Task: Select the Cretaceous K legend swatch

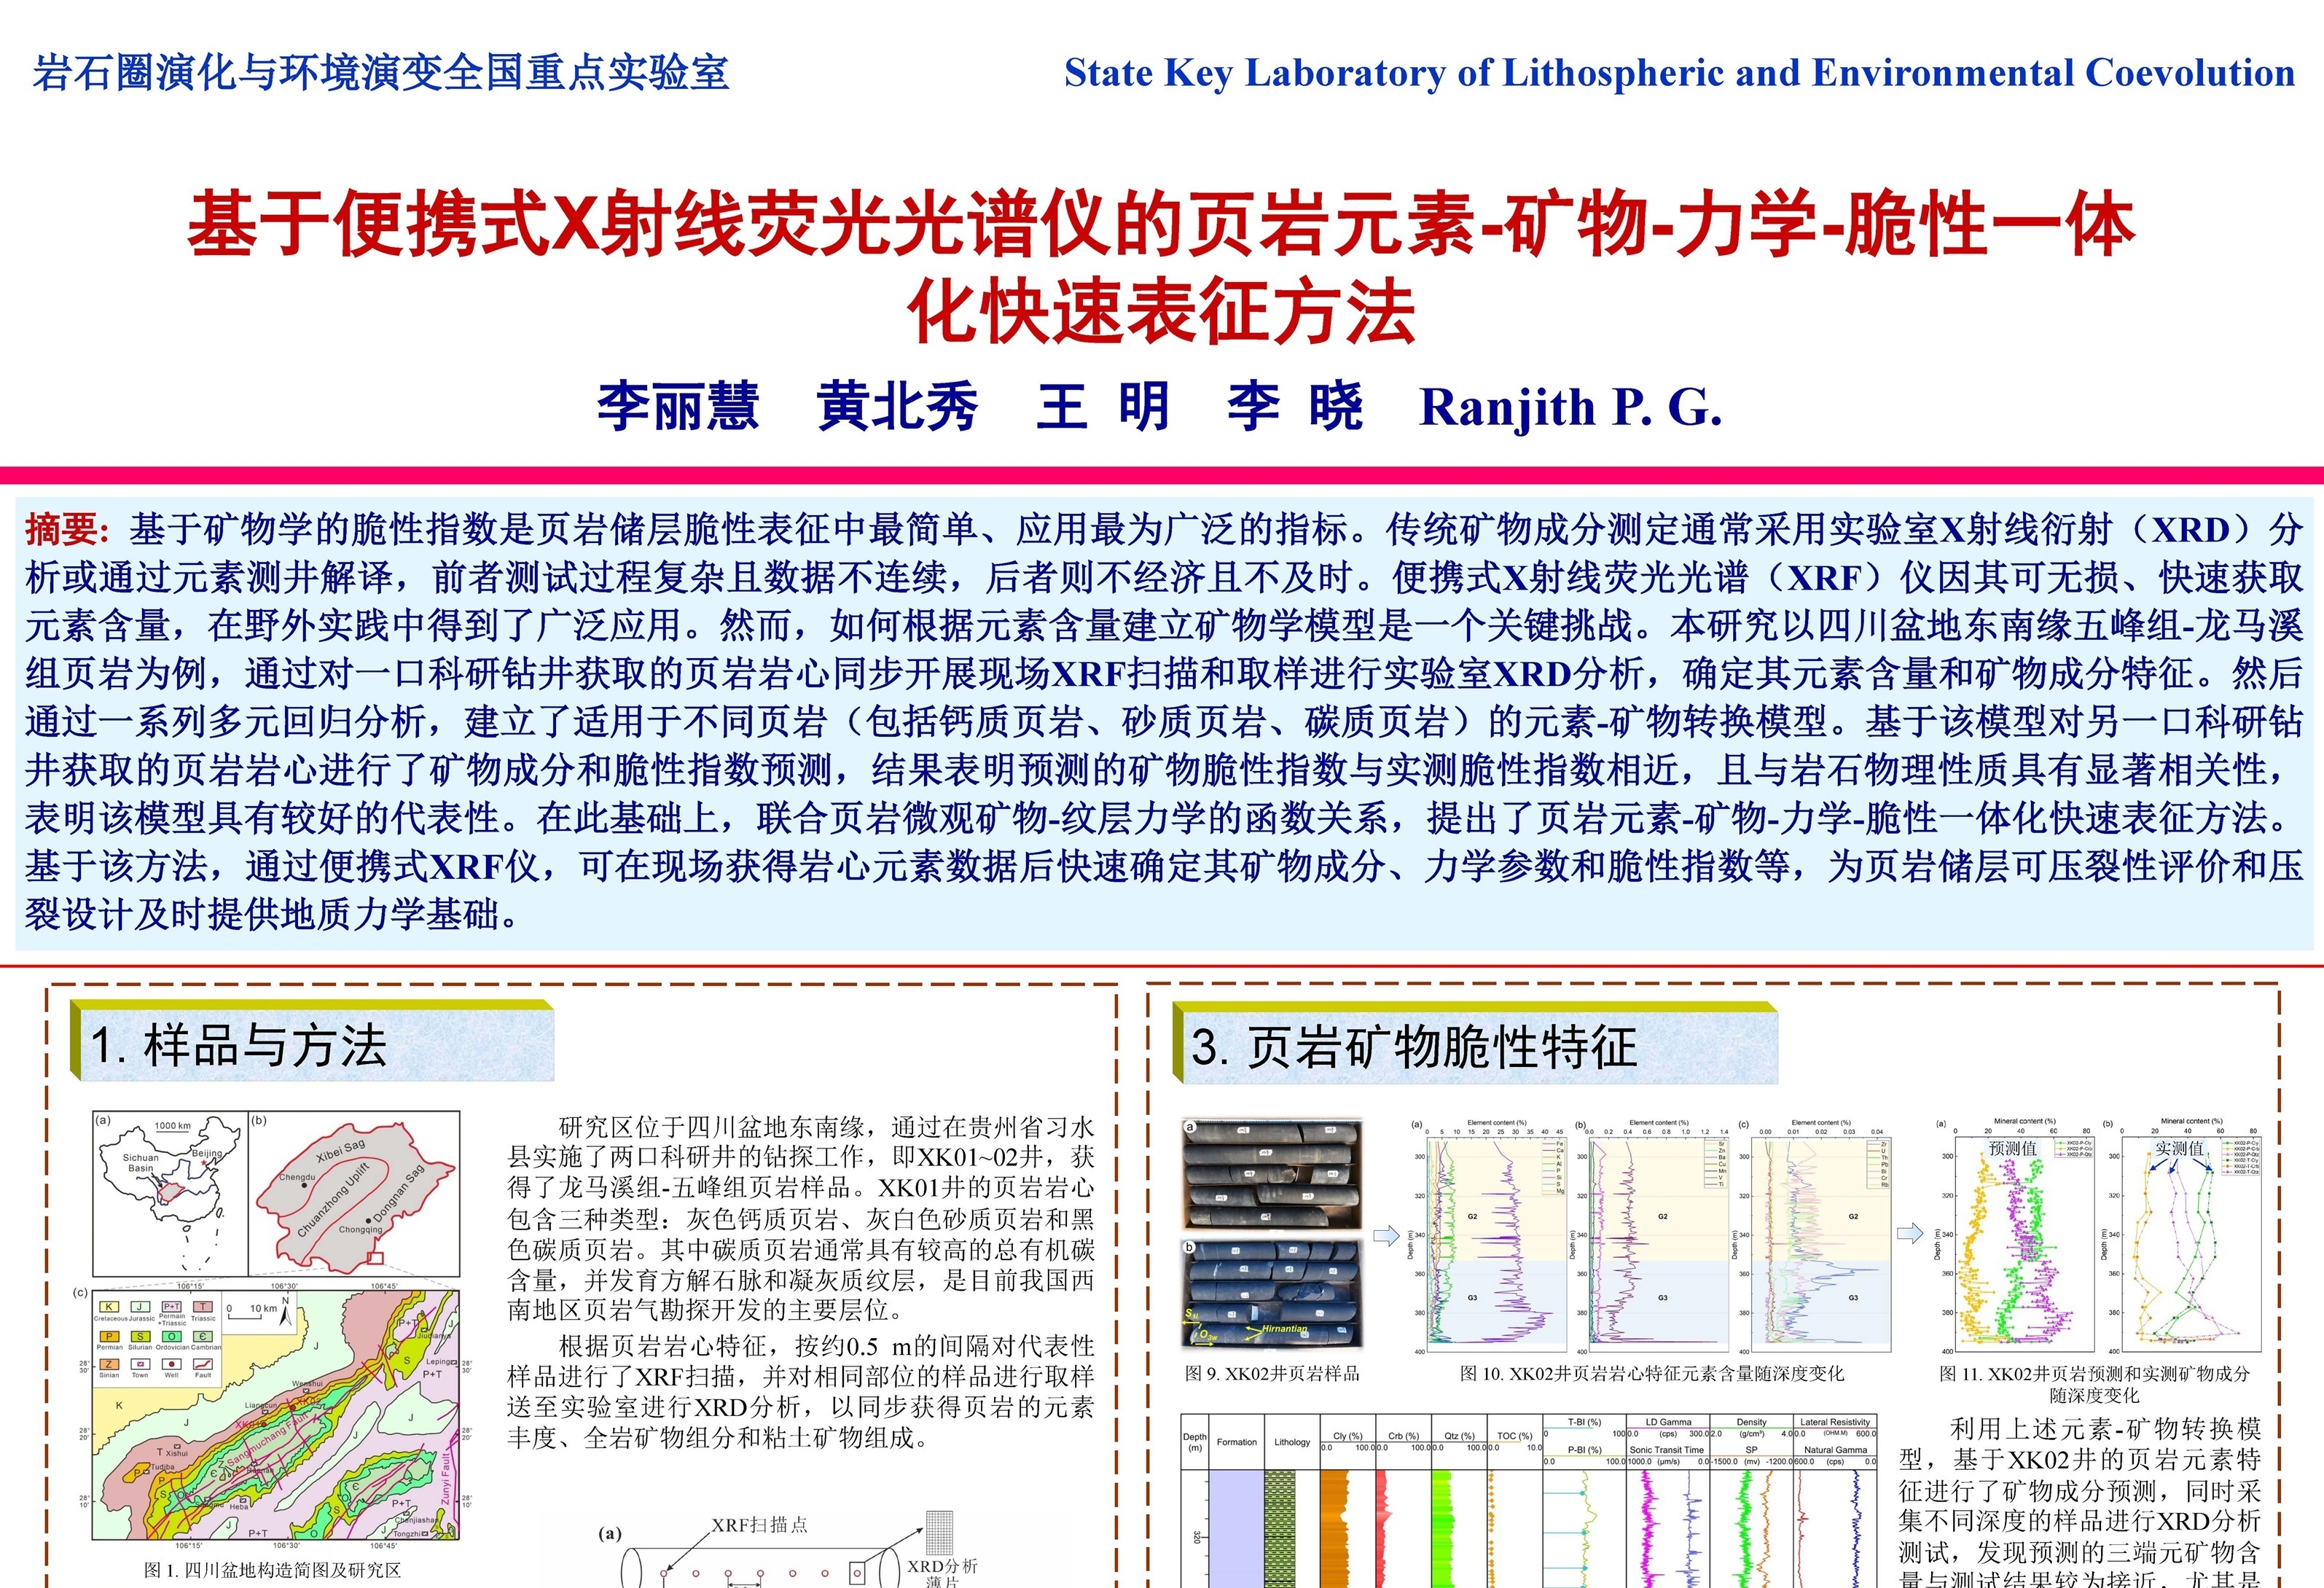Action: click(109, 1307)
